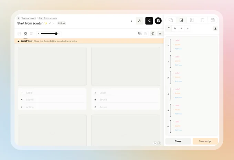Select the All script filter
Viewport: 234px width, 160px height.
tap(169, 28)
